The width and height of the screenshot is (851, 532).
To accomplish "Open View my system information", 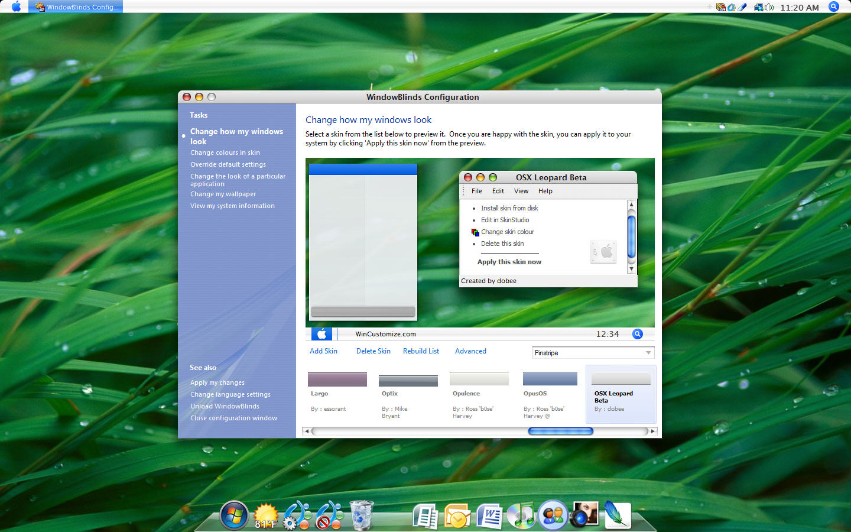I will [233, 206].
